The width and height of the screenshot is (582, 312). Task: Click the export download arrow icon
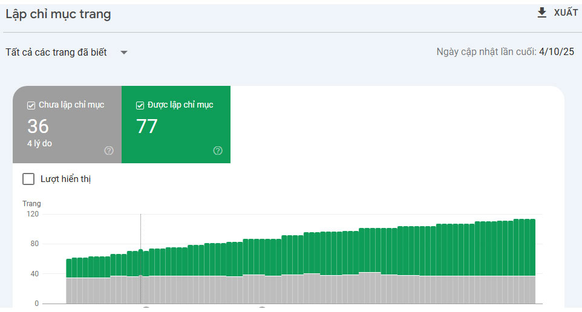(x=542, y=13)
